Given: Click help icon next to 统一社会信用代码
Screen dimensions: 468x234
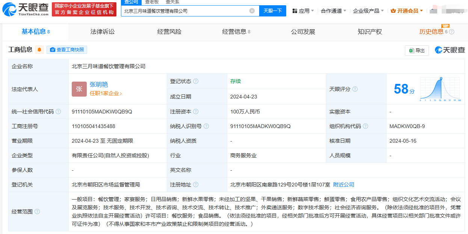Looking at the screenshot, I should pos(58,112).
